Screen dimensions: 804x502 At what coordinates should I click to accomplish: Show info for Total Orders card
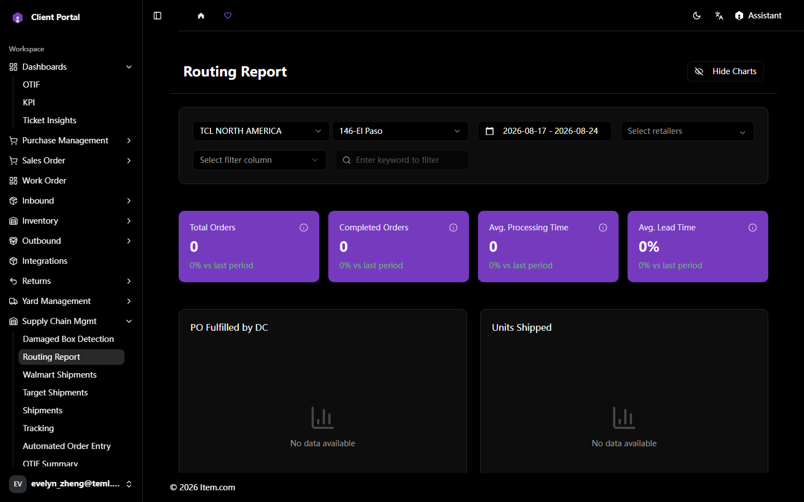304,228
